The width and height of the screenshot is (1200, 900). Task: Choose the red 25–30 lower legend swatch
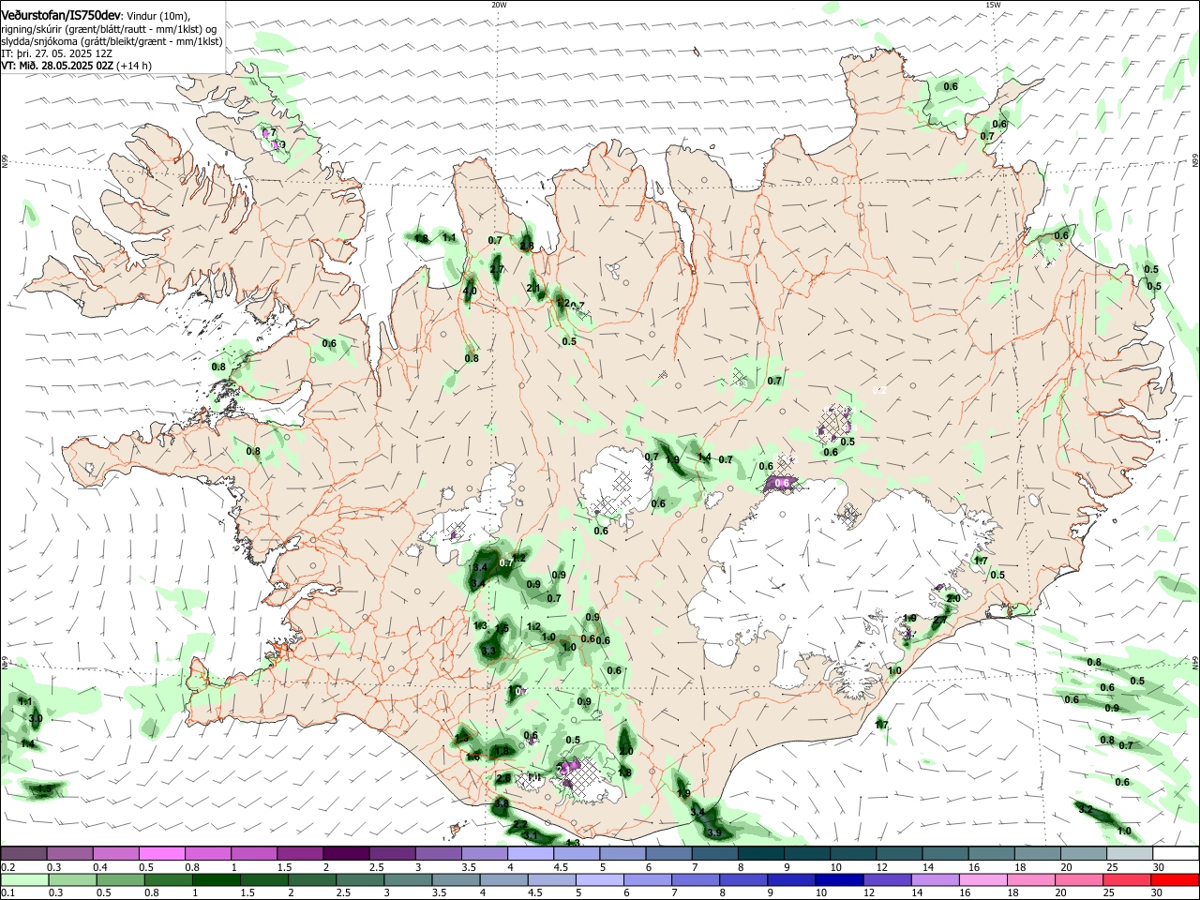click(1129, 880)
